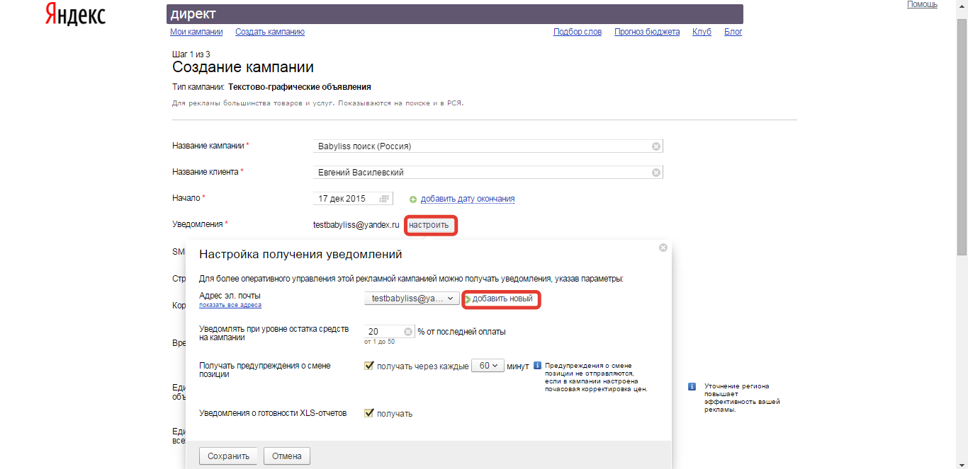968x469 pixels.
Task: Open the Создать кампанию link
Action: tap(270, 32)
